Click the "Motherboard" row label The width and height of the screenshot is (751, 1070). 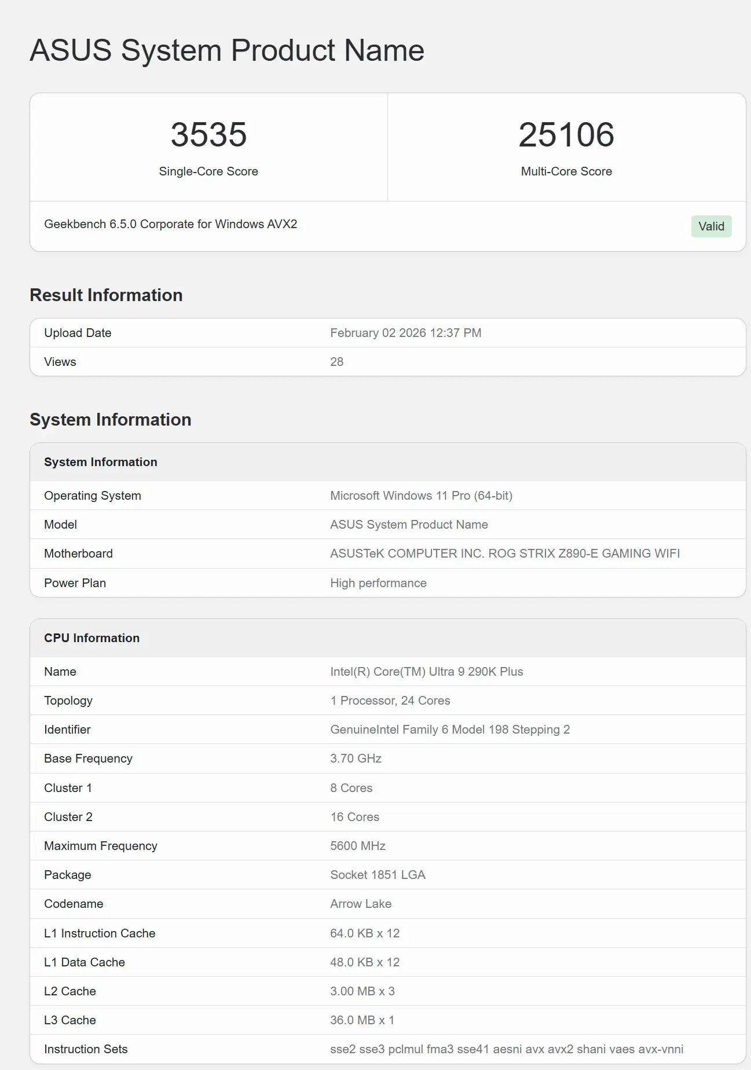pos(78,554)
